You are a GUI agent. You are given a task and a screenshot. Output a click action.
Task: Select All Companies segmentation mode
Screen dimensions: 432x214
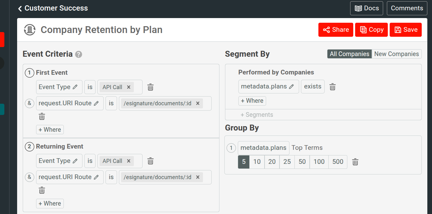pyautogui.click(x=349, y=54)
